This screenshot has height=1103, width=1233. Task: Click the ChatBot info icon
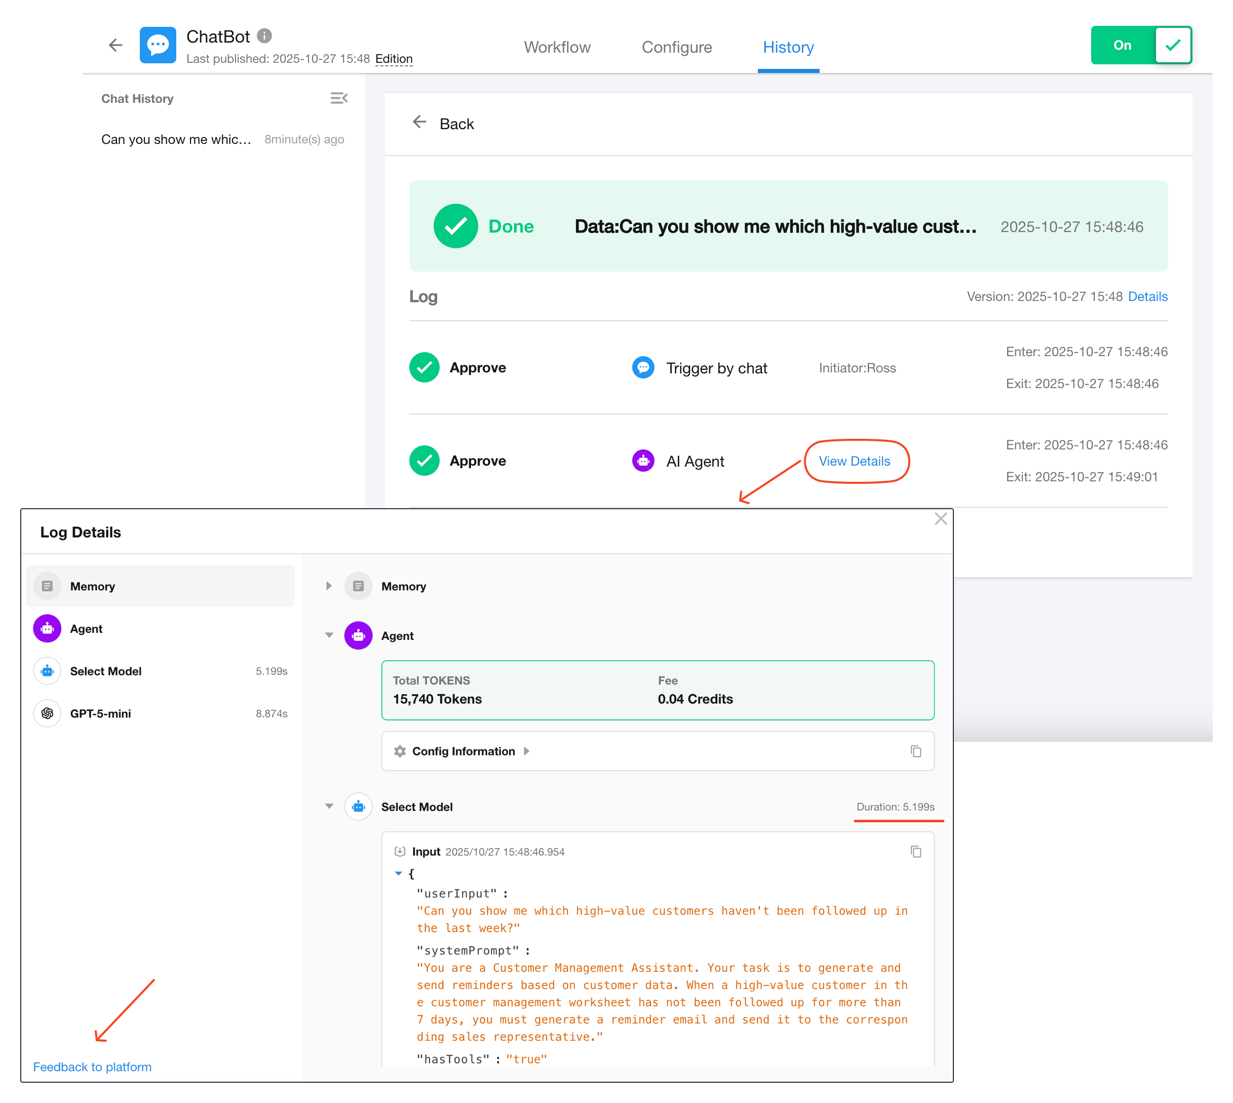coord(264,36)
